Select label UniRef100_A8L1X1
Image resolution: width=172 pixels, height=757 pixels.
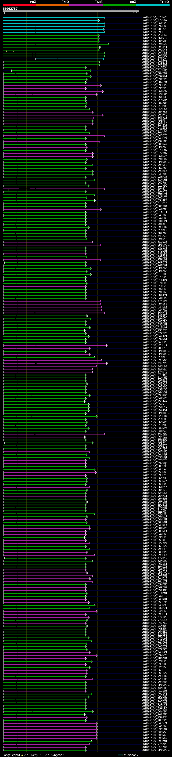(x=154, y=582)
